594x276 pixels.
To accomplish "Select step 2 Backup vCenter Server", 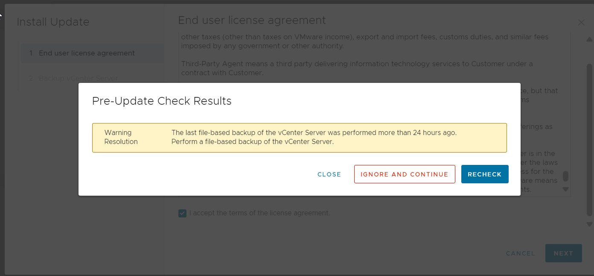I will 78,78.
